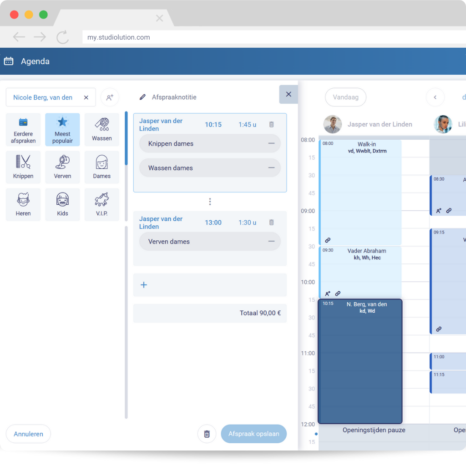Change employee of the 13:00 block
The height and width of the screenshot is (466, 466).
point(161,222)
